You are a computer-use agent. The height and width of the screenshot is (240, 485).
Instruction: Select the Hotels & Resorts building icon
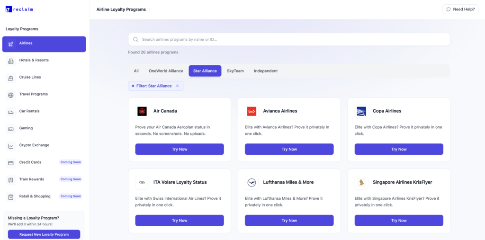[11, 61]
